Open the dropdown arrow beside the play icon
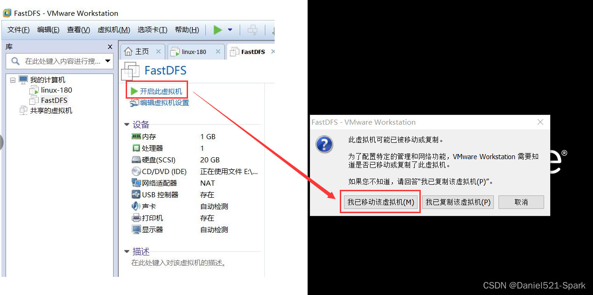This screenshot has width=593, height=295. (x=230, y=30)
